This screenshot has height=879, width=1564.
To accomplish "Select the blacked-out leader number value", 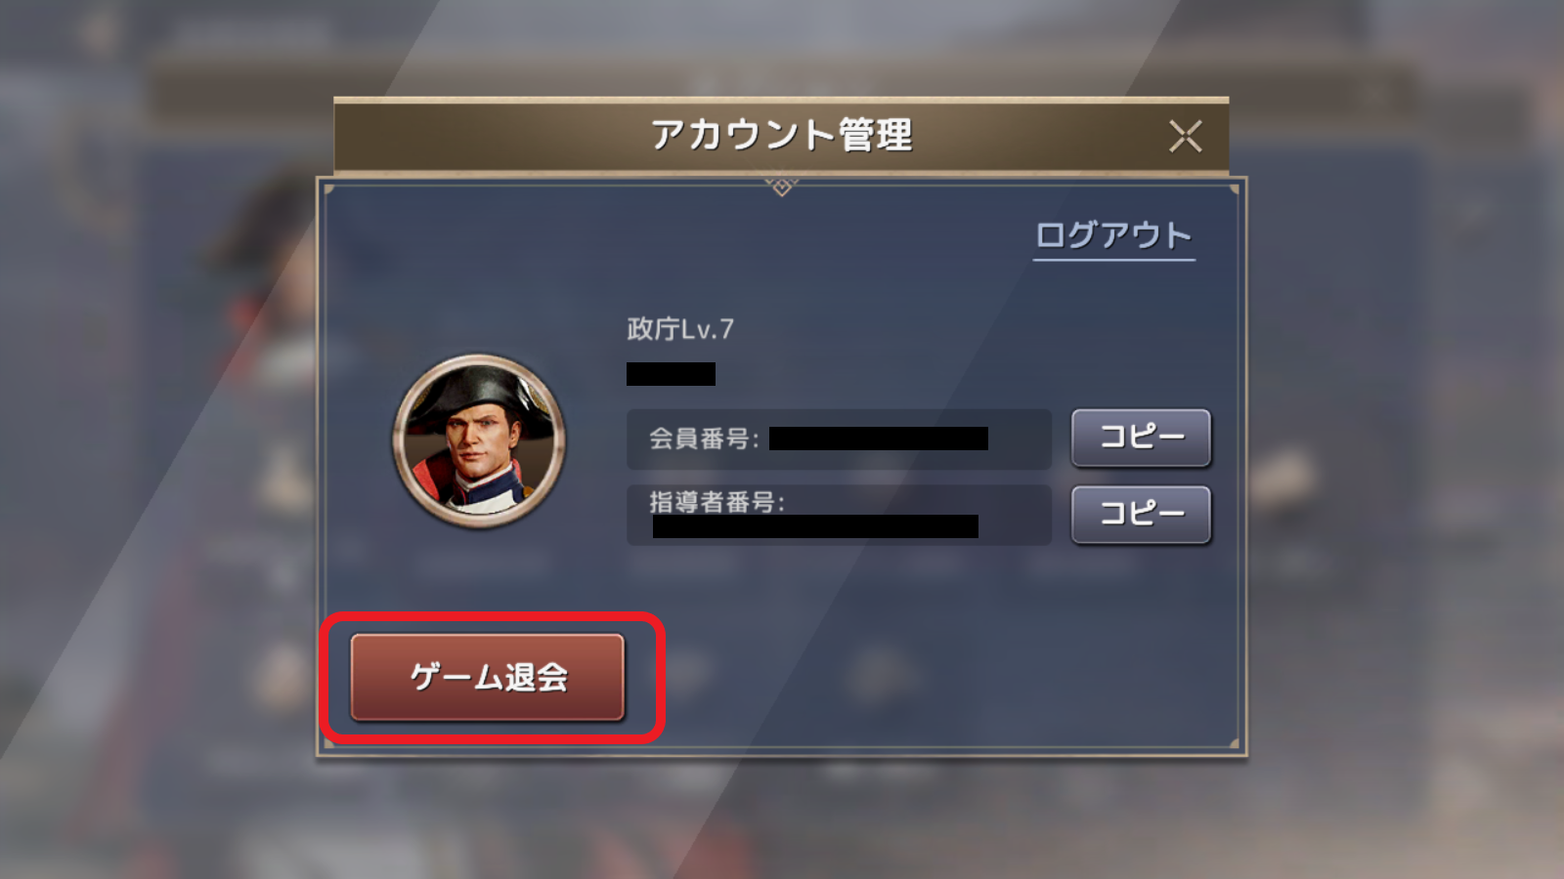I will coord(815,526).
